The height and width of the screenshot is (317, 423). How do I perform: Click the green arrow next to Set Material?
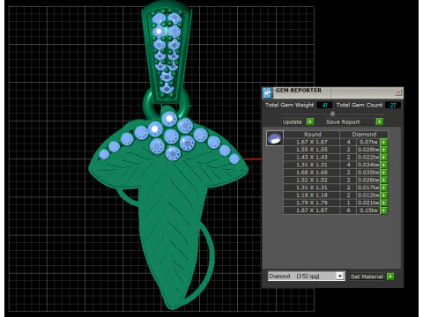pyautogui.click(x=390, y=276)
